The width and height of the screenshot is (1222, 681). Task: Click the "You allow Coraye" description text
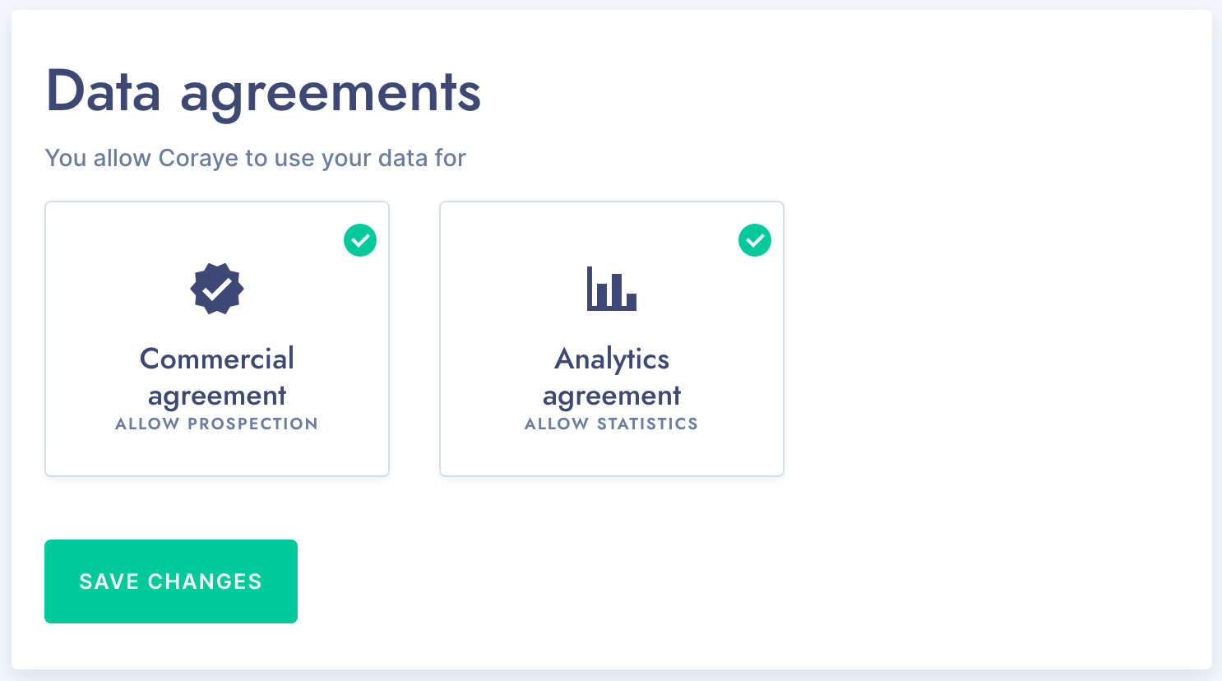[255, 158]
